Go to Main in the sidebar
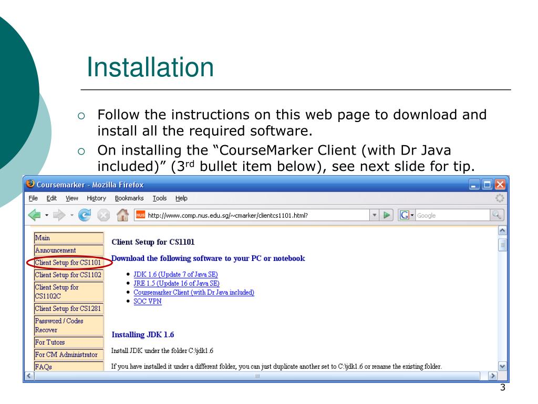This screenshot has height=404, width=538. point(69,238)
